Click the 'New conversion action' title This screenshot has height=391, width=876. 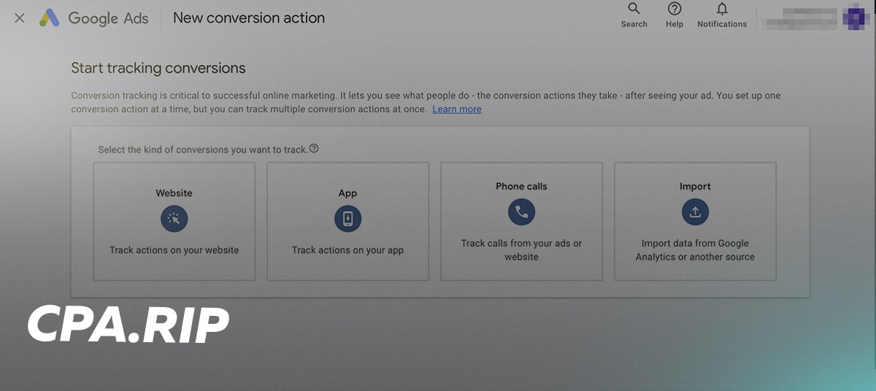249,18
